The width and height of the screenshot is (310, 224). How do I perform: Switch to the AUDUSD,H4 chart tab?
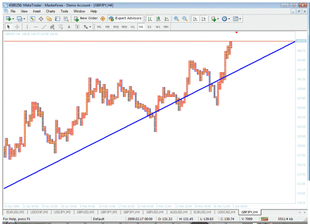pos(179,212)
